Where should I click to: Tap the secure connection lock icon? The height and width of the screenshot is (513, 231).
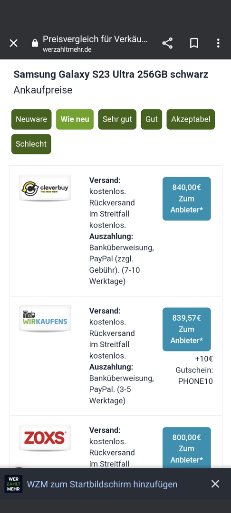[35, 43]
